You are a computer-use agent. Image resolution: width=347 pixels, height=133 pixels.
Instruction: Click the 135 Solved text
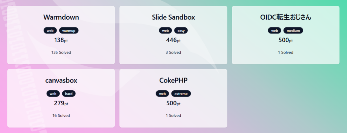pyautogui.click(x=61, y=52)
